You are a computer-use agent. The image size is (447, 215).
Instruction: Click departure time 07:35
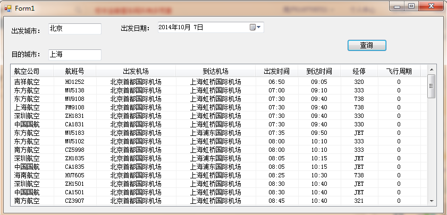[x=276, y=133]
